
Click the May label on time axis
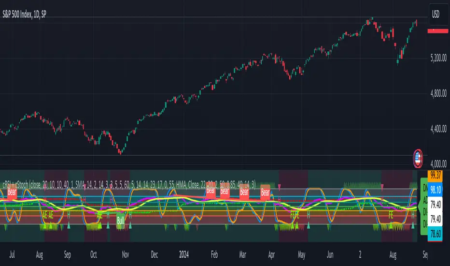(301, 255)
